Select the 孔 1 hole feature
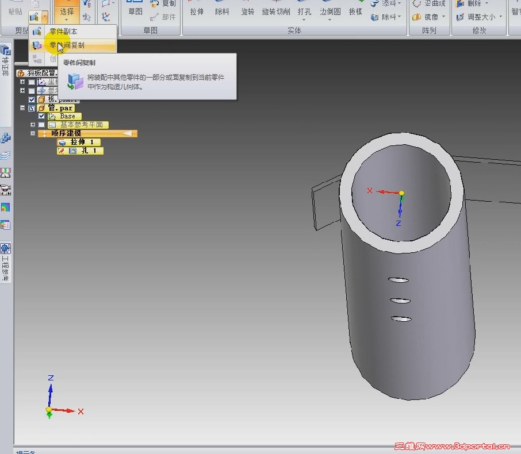The height and width of the screenshot is (454, 521). tap(80, 151)
